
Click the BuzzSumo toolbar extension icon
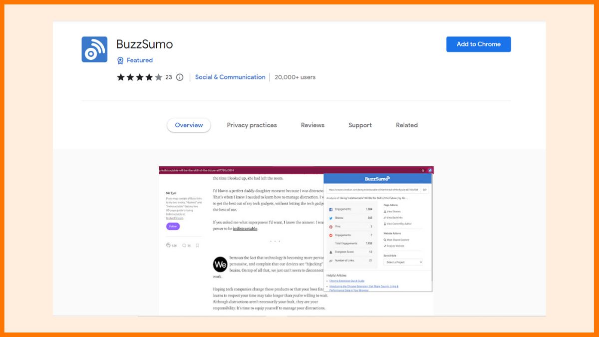(430, 170)
